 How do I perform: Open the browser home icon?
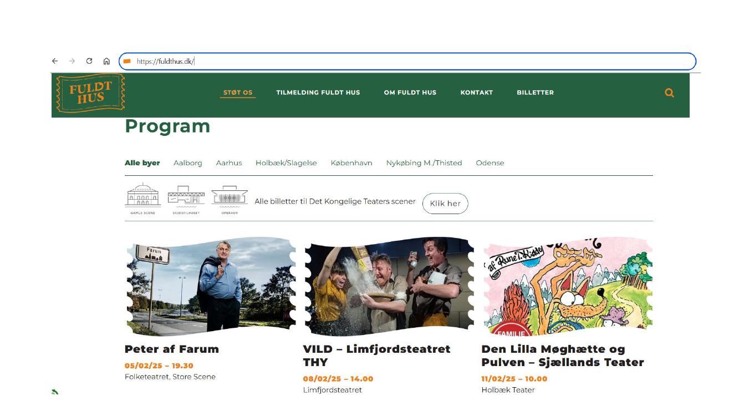pos(106,61)
